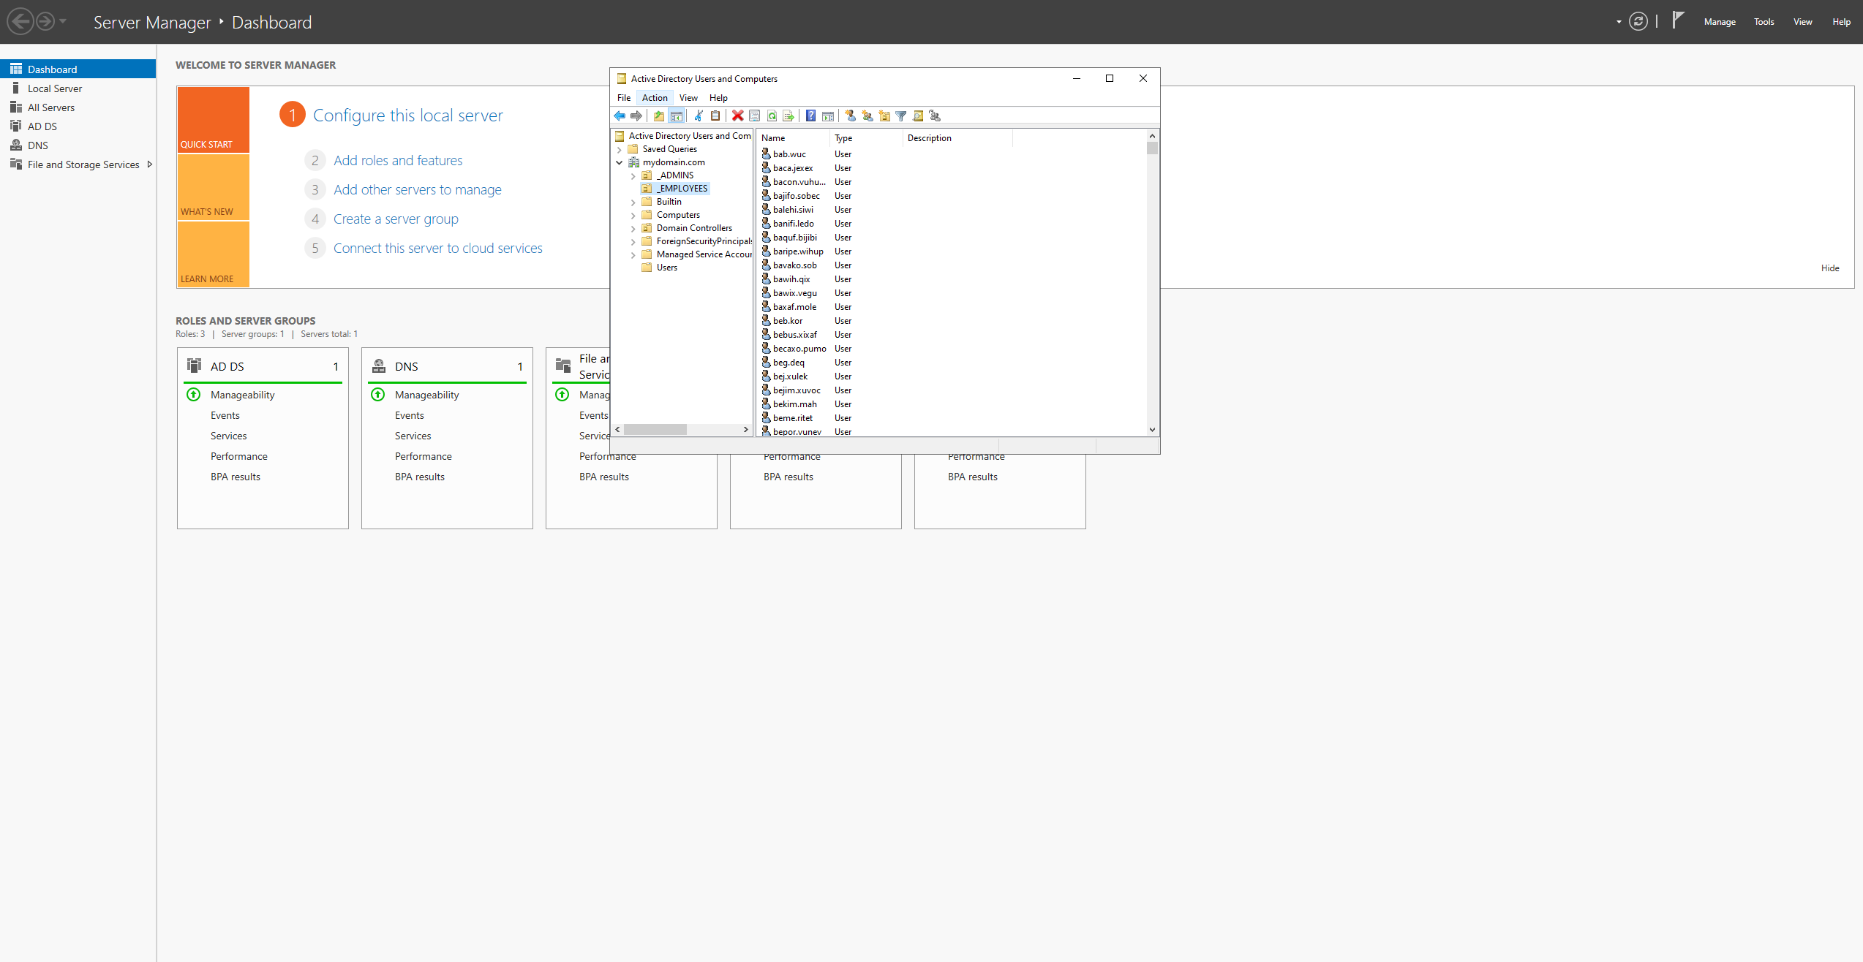
Task: Click BPA results under DNS
Action: [419, 476]
